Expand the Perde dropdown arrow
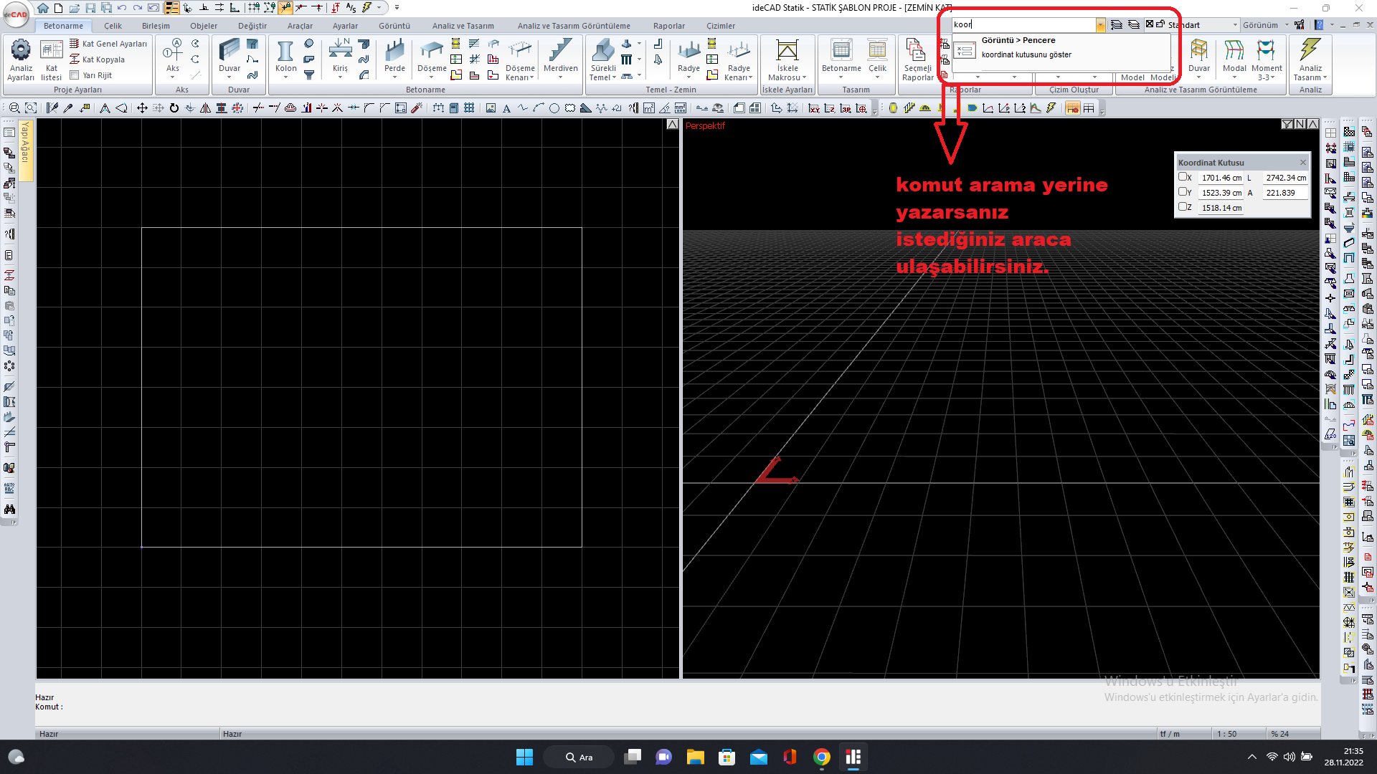The height and width of the screenshot is (774, 1377). coord(394,77)
